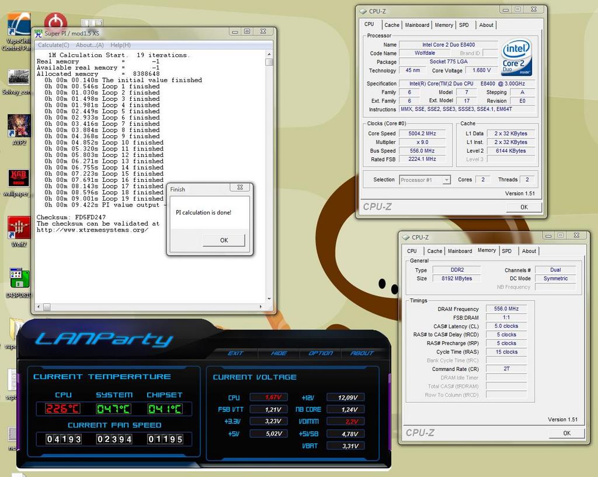The image size is (598, 477).
Task: Click the Super PI title bar icon
Action: point(39,33)
